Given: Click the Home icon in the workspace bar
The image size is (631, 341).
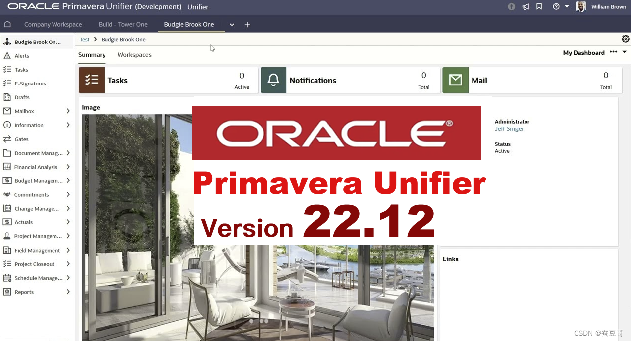Looking at the screenshot, I should pos(7,24).
